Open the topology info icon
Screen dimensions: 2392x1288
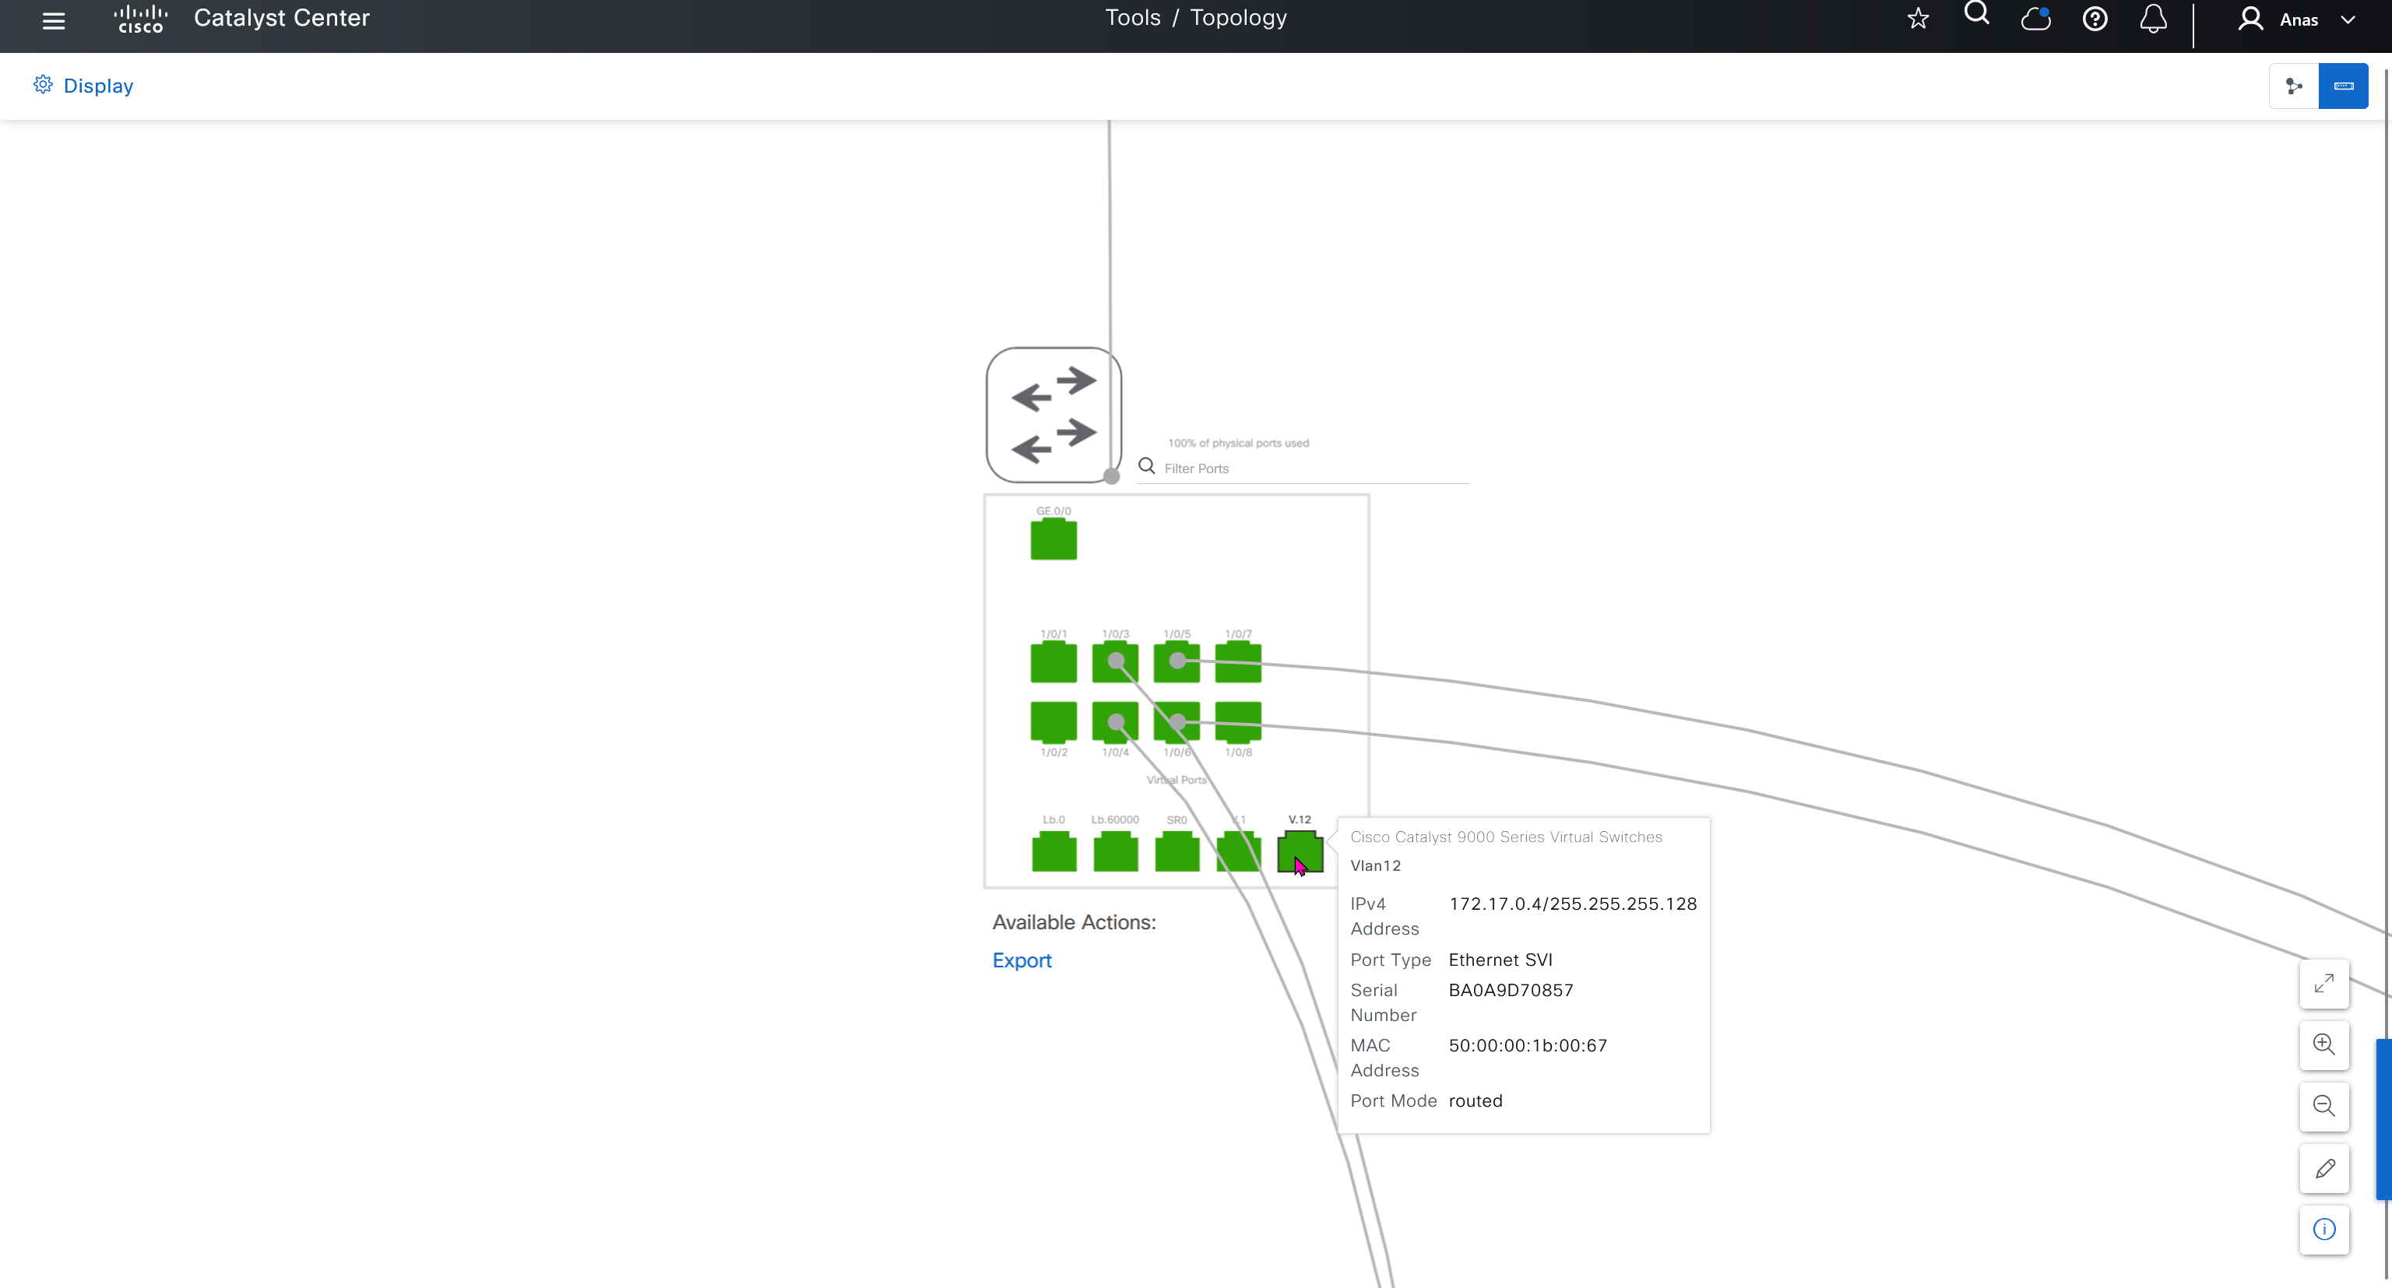tap(2323, 1230)
